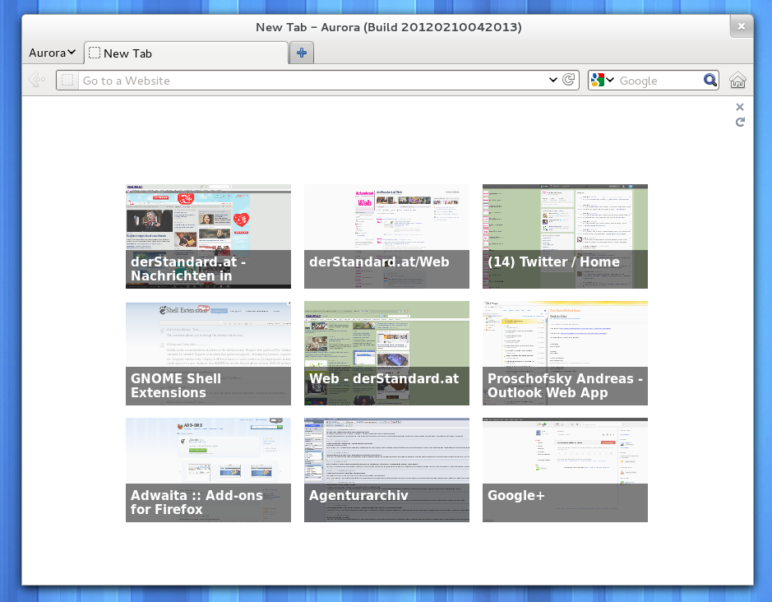Reload the page using address bar button
The image size is (772, 602).
click(x=569, y=80)
